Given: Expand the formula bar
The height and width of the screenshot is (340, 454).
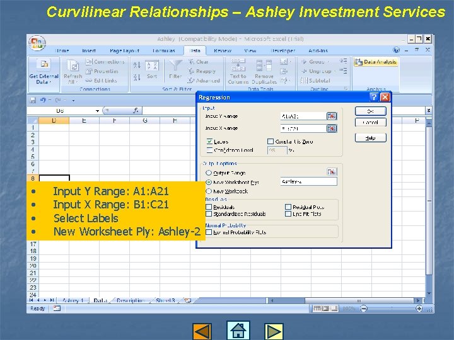Looking at the screenshot, I should 429,110.
